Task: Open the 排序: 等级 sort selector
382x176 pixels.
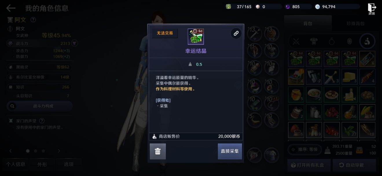Action: 305,149
